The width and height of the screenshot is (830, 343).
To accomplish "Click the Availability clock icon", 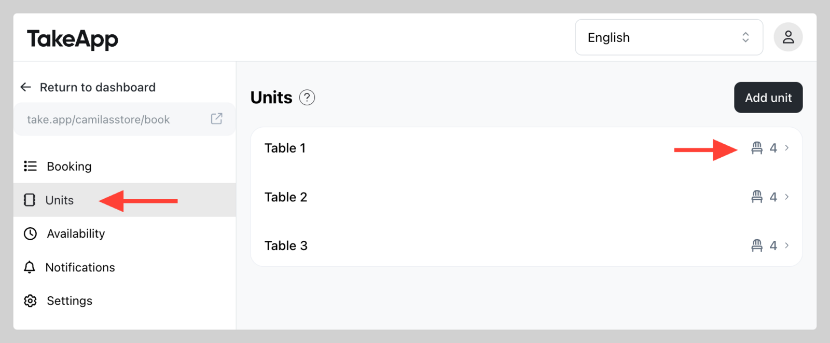I will tap(30, 234).
